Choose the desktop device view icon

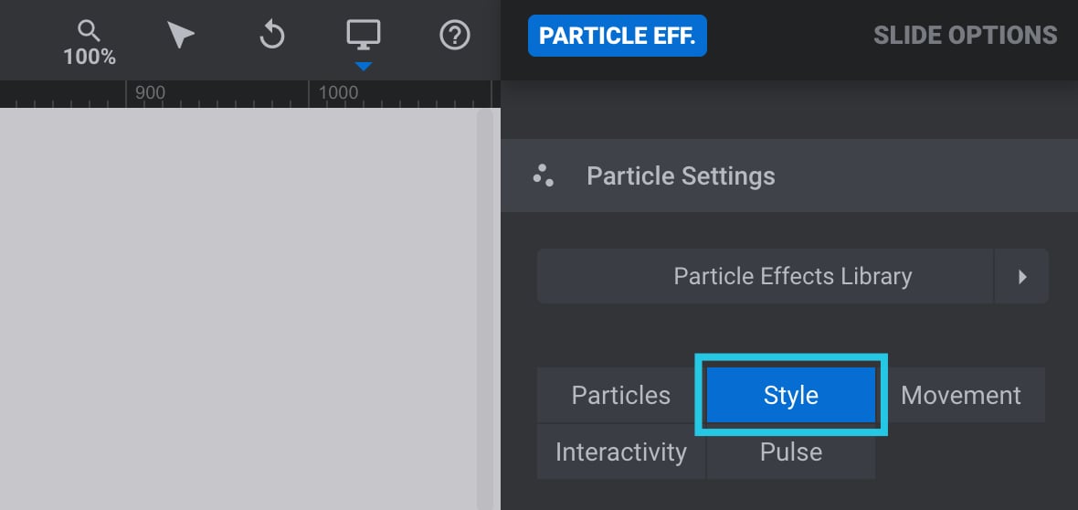click(x=363, y=35)
